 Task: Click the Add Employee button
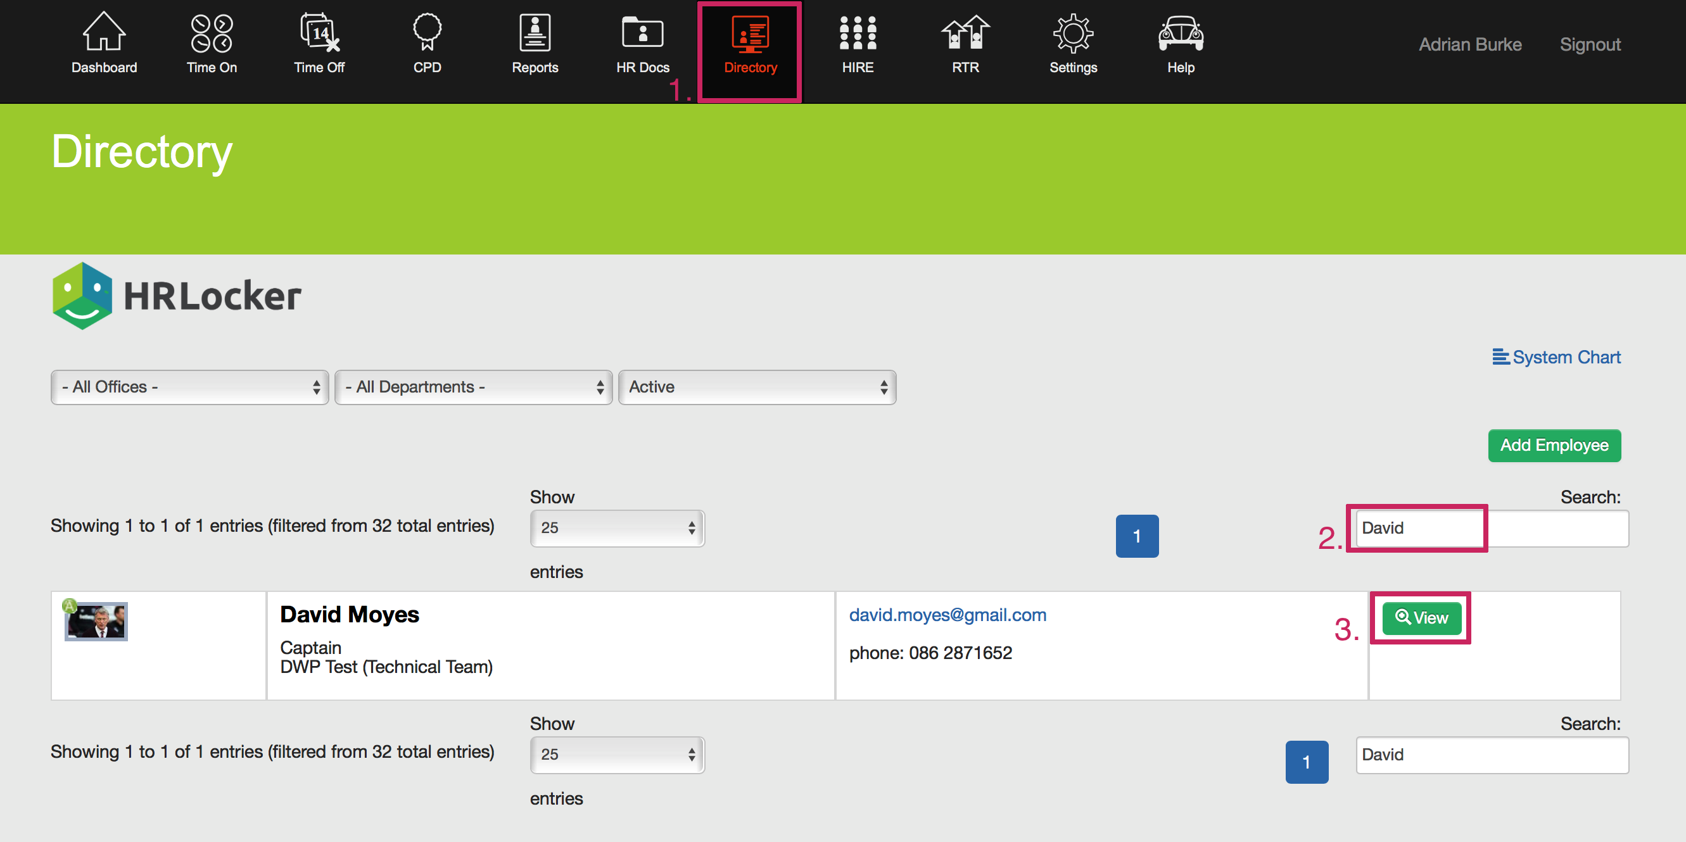pos(1554,446)
